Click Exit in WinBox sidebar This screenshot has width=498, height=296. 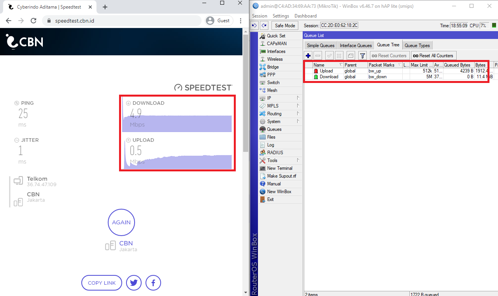click(270, 199)
